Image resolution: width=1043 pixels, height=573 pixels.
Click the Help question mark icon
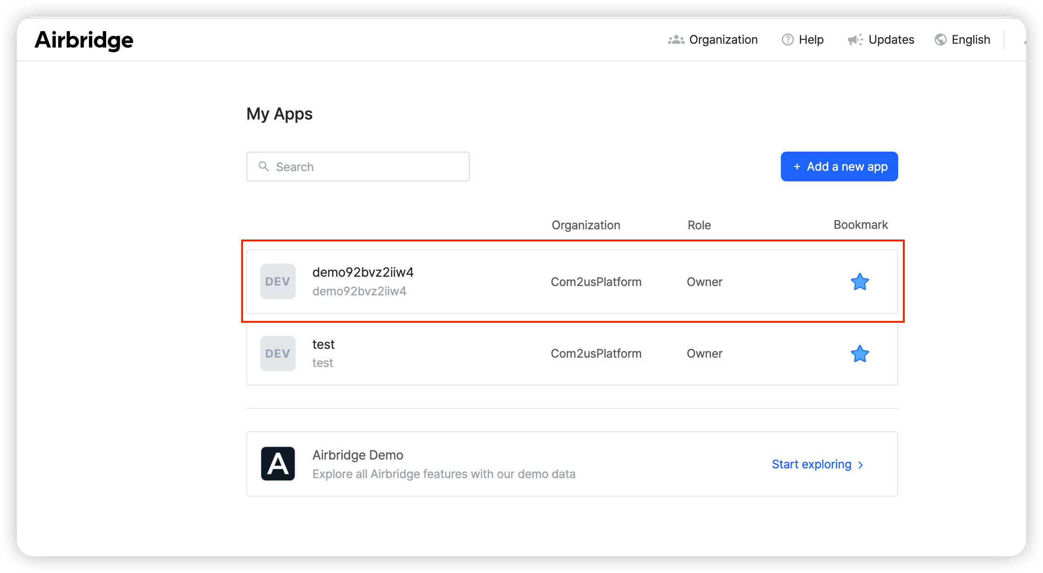pos(787,40)
